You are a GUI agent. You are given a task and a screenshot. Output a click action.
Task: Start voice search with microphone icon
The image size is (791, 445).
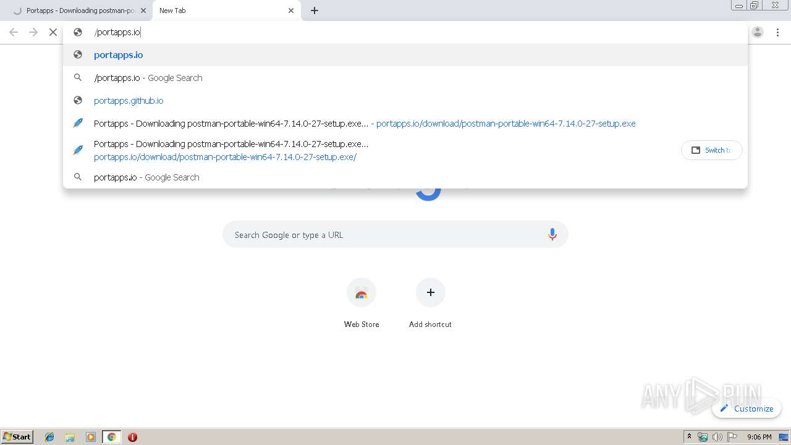[x=552, y=235]
